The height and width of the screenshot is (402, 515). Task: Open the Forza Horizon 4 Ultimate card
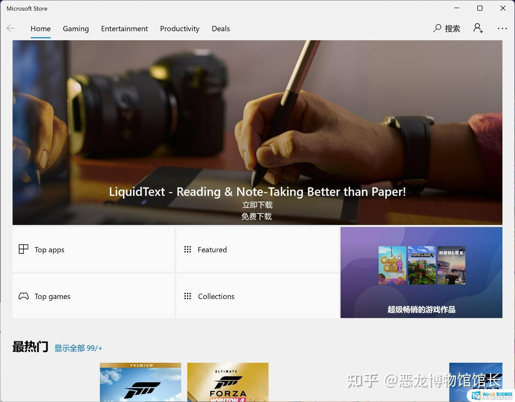[228, 382]
